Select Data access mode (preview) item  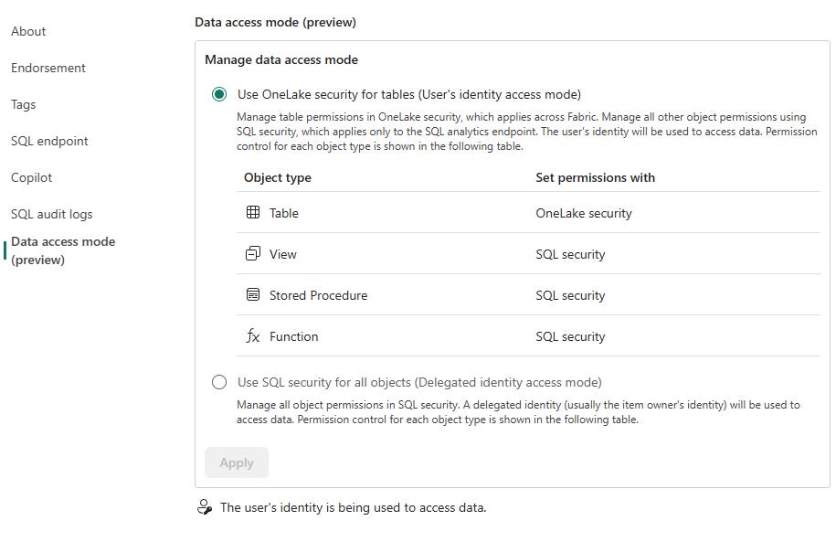click(63, 250)
